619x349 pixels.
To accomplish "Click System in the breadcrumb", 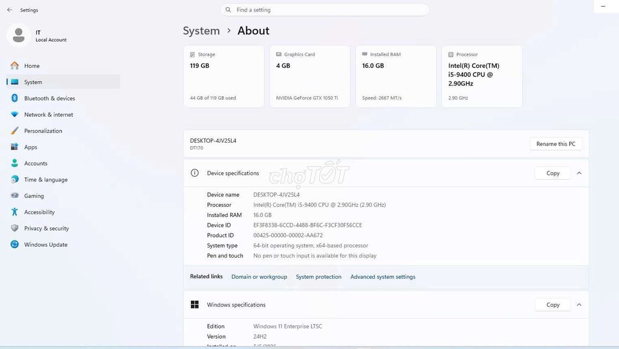I will pos(201,31).
